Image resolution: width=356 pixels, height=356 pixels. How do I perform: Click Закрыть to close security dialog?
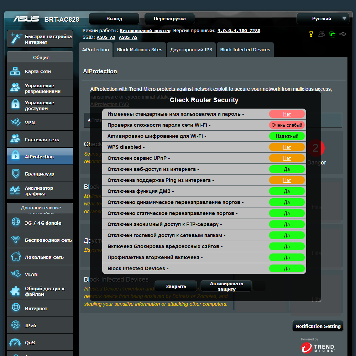click(176, 286)
